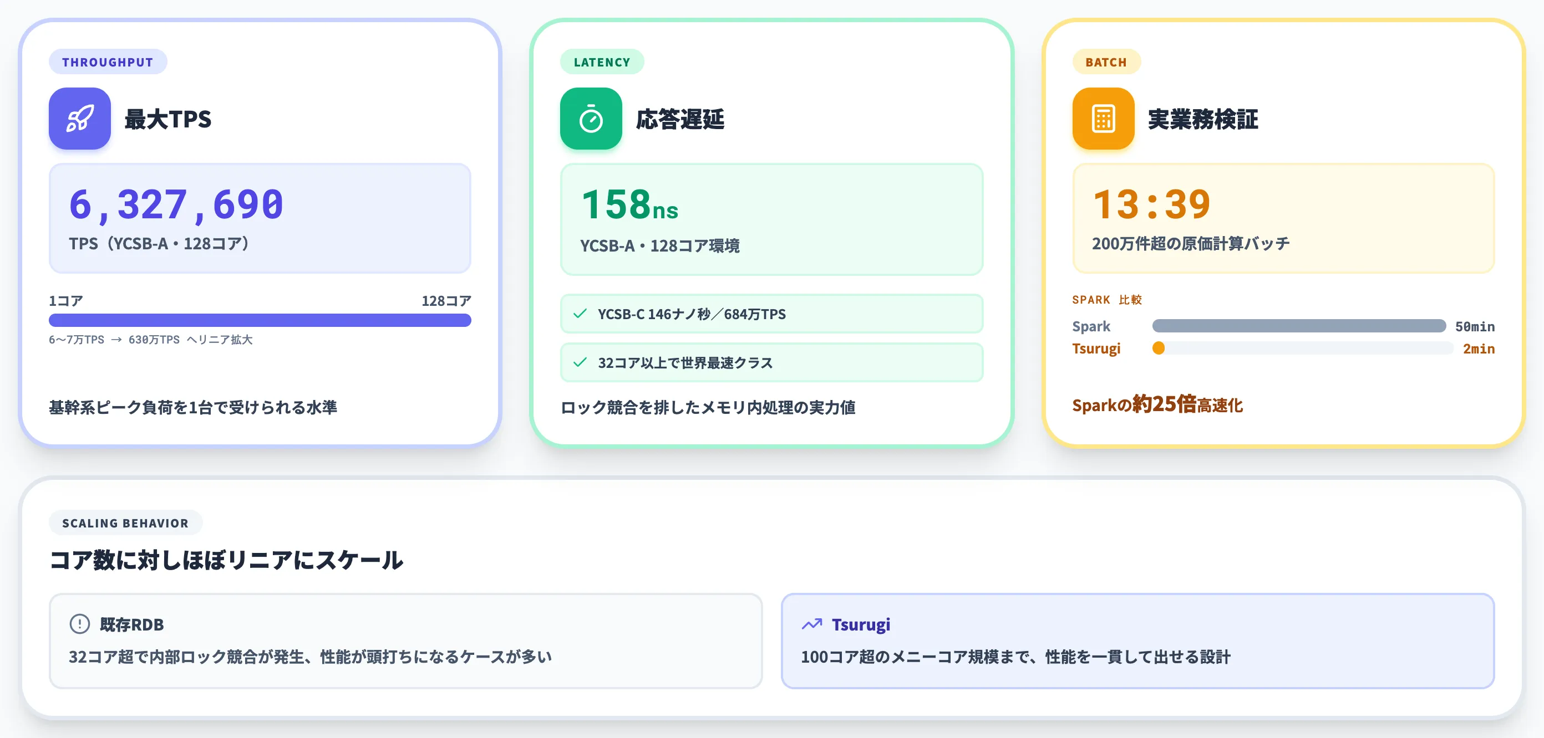Click the Tsurugi label in comparison chart
The image size is (1544, 738).
coord(1096,348)
